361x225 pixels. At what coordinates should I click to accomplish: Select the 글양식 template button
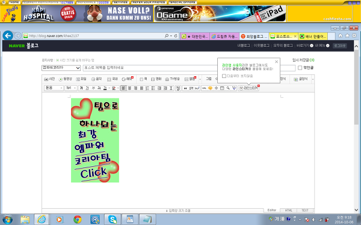pos(301,79)
